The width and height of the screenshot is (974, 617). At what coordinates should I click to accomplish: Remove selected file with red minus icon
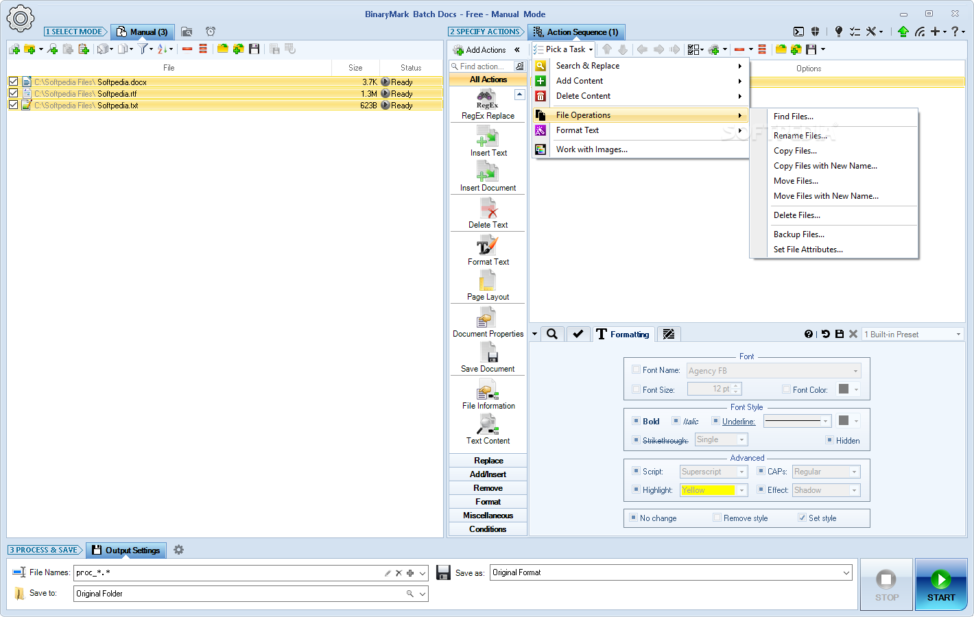187,49
